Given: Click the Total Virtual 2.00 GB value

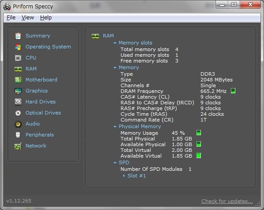Looking at the screenshot, I should click(x=182, y=150).
